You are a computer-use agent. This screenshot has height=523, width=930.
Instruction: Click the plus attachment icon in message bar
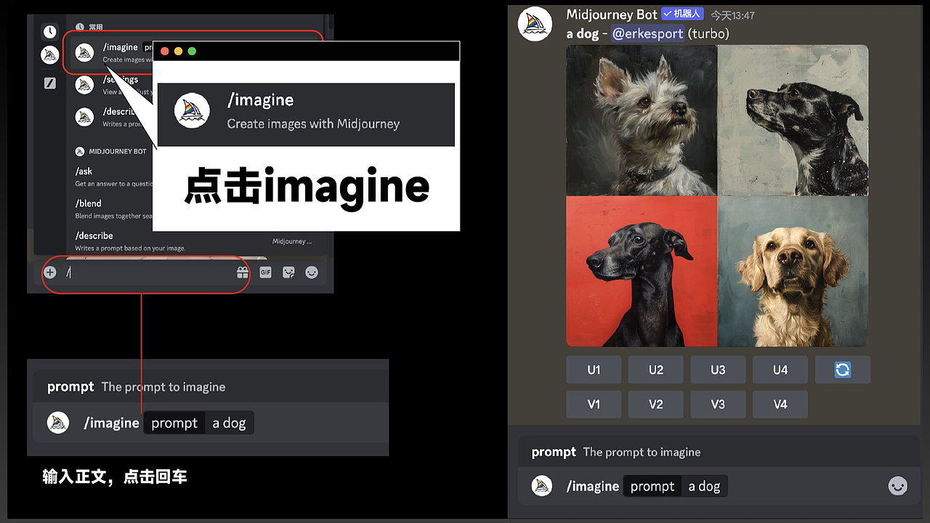click(49, 272)
